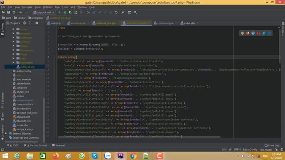Click the composer breadcrumb
Image resolution: width=285 pixels, height=160 pixels.
(36, 18)
